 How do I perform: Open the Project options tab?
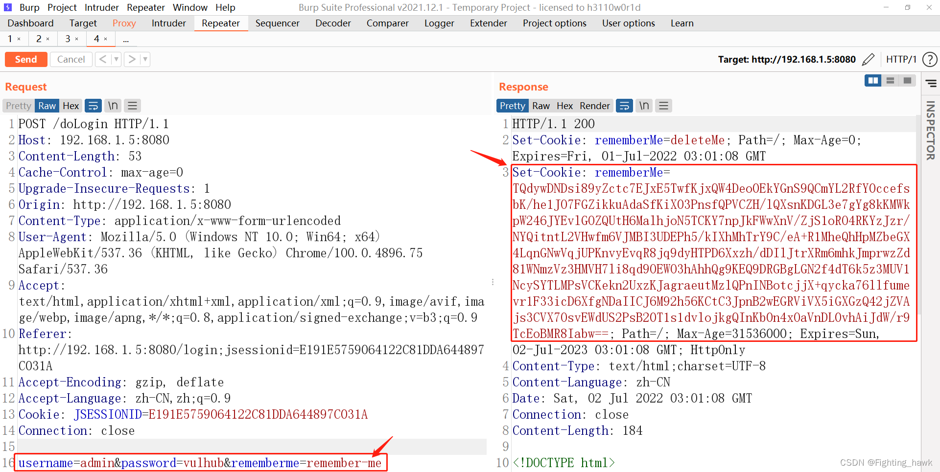(x=555, y=23)
